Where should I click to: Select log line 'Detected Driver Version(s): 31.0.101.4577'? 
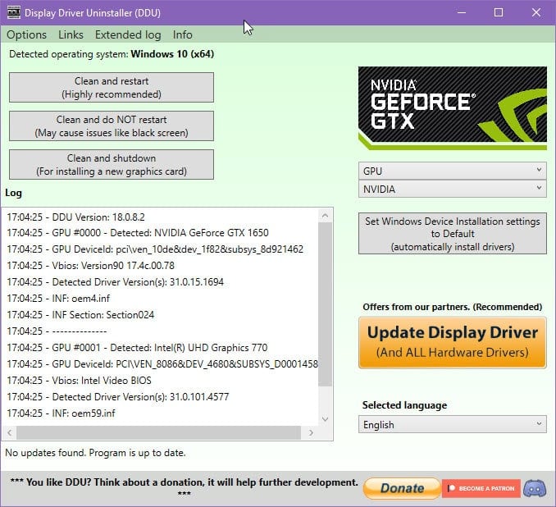pyautogui.click(x=118, y=397)
